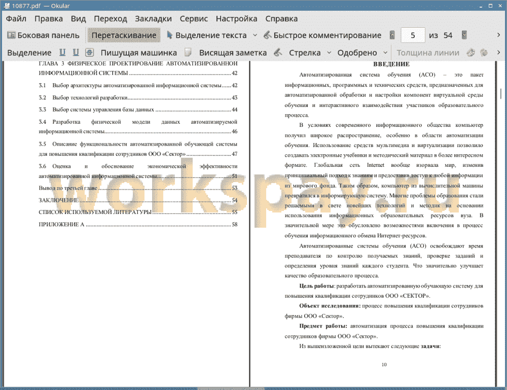Open the Сервис menu
This screenshot has width=507, height=390.
click(194, 19)
